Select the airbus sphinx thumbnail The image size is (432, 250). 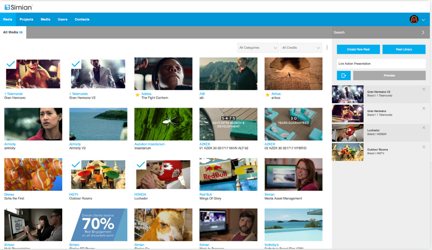[293, 74]
